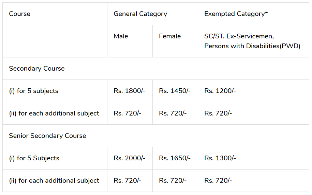The height and width of the screenshot is (195, 312).
Task: Select the Senior Secondary Course section row
Action: tap(156, 136)
